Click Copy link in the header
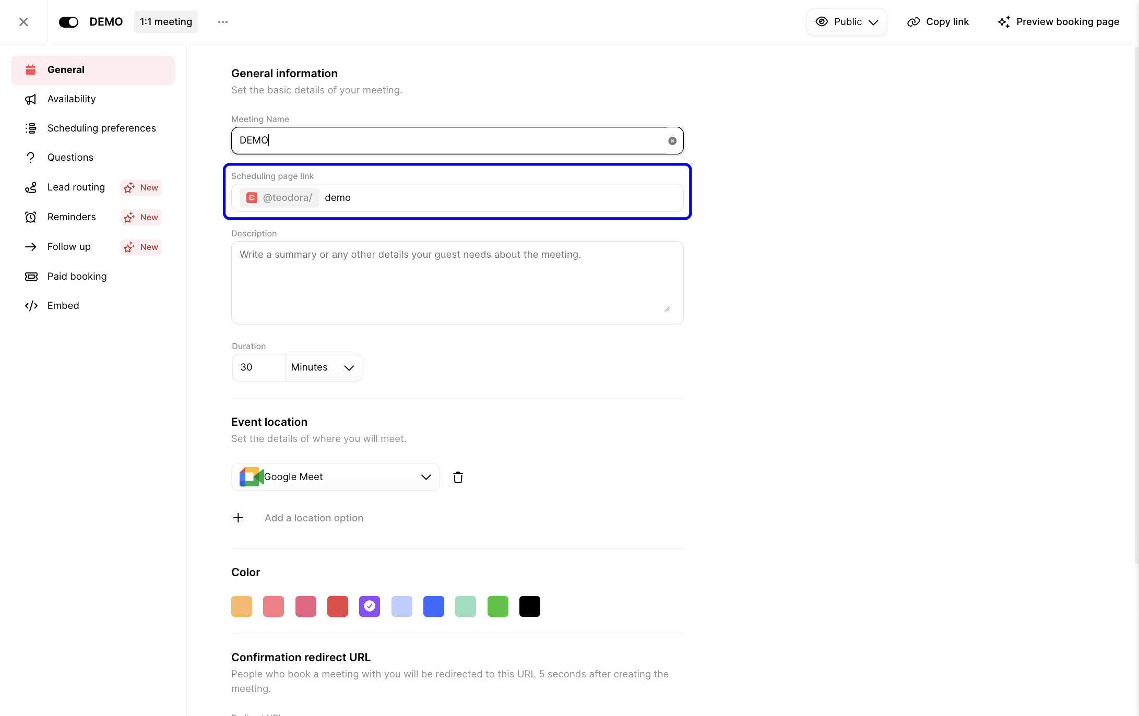Screen dimensions: 1139x716 click(938, 21)
